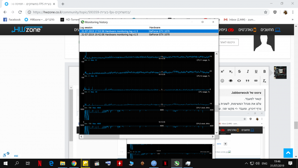Open the Windows Start menu
Viewport: 298px width, 168px height.
[x=5, y=163]
